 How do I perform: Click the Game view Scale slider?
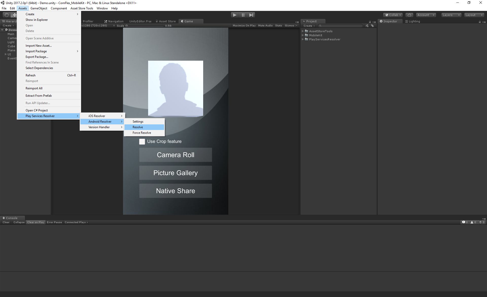pyautogui.click(x=145, y=26)
